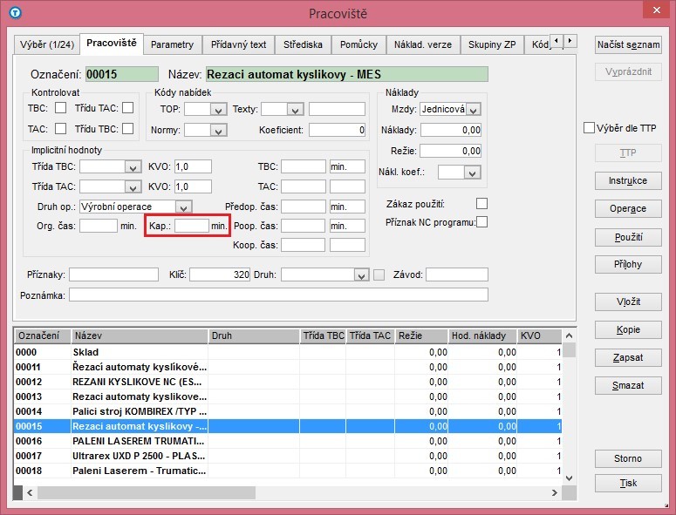
Task: Select row 00012 REZANI KYSLIKOVE NC
Action: [288, 382]
